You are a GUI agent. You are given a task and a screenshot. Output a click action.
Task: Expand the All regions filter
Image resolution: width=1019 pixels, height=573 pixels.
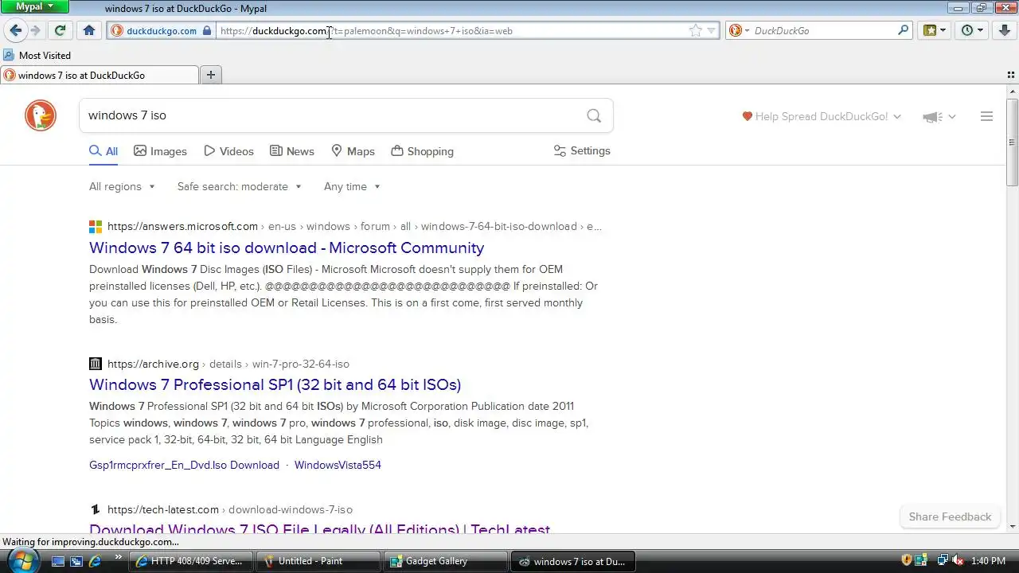[123, 186]
